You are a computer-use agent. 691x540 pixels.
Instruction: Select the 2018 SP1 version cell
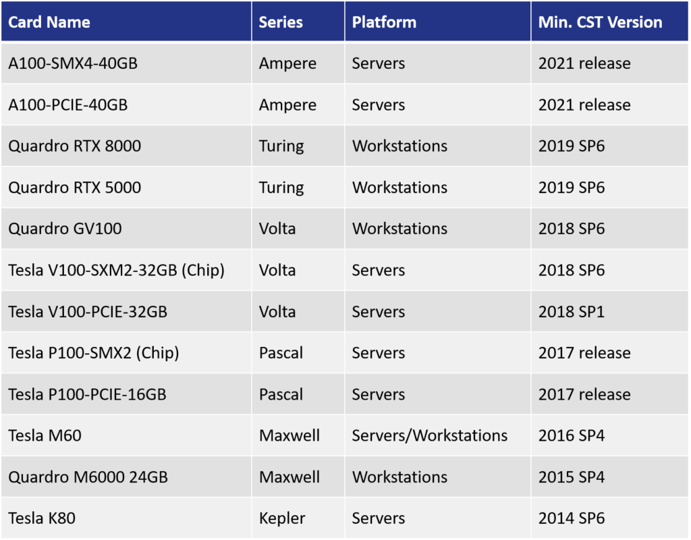[x=572, y=312]
